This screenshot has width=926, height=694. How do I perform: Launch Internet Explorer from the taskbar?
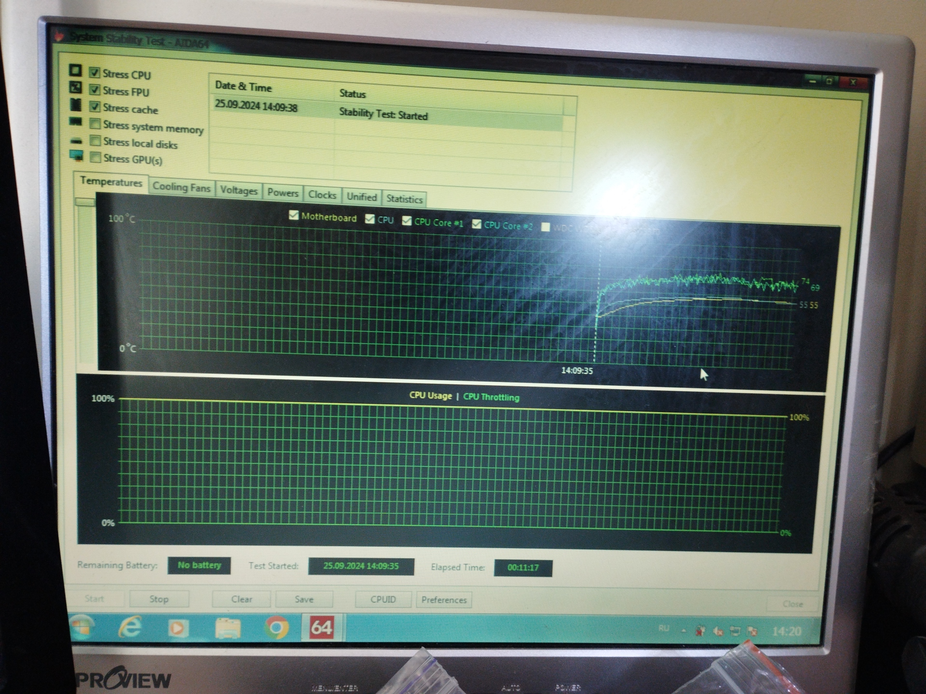coord(130,627)
